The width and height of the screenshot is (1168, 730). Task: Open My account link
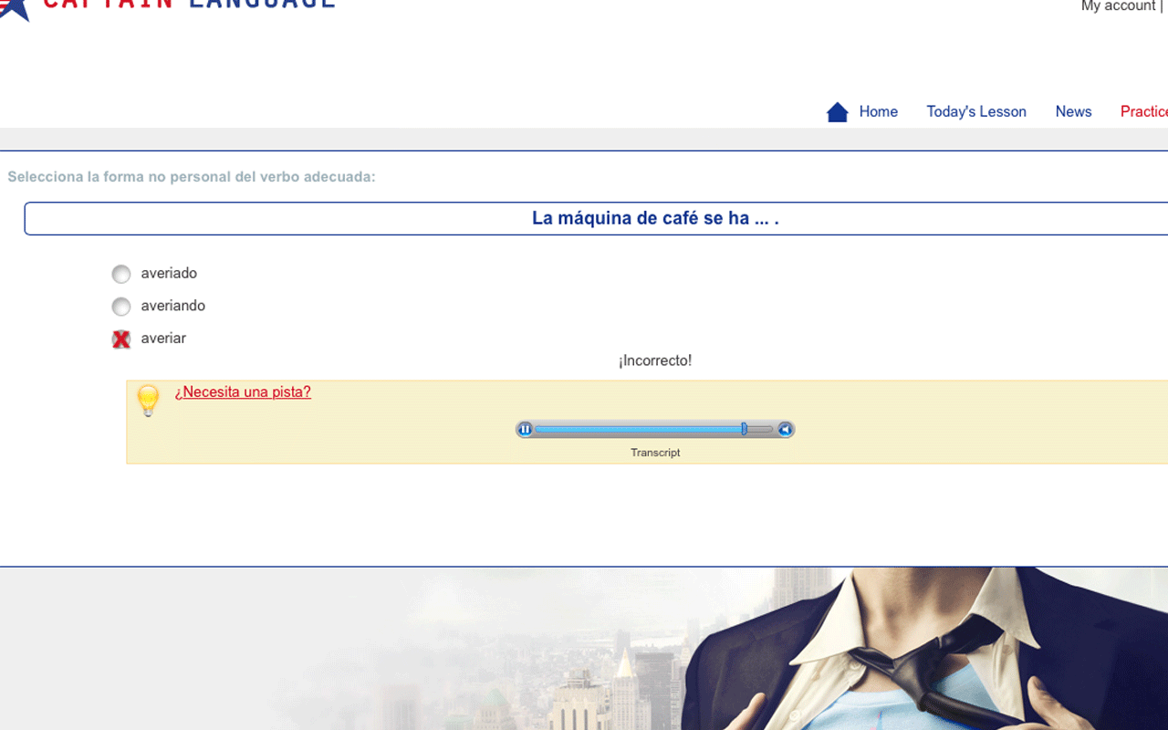pos(1118,6)
